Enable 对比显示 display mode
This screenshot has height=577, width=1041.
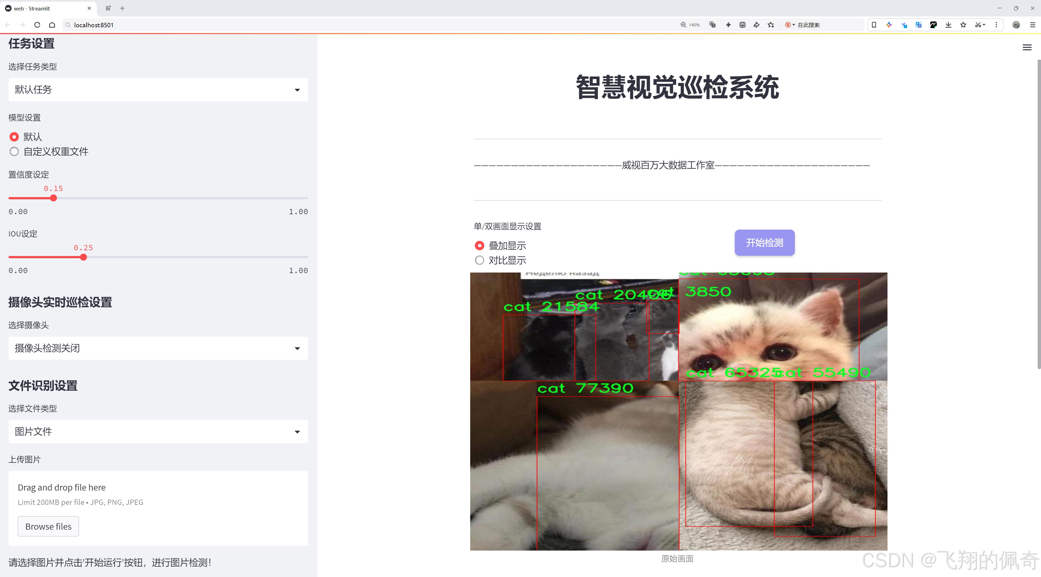(x=479, y=260)
